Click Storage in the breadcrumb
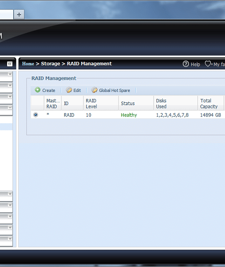Screen dimensions: 225x267 [x=51, y=64]
